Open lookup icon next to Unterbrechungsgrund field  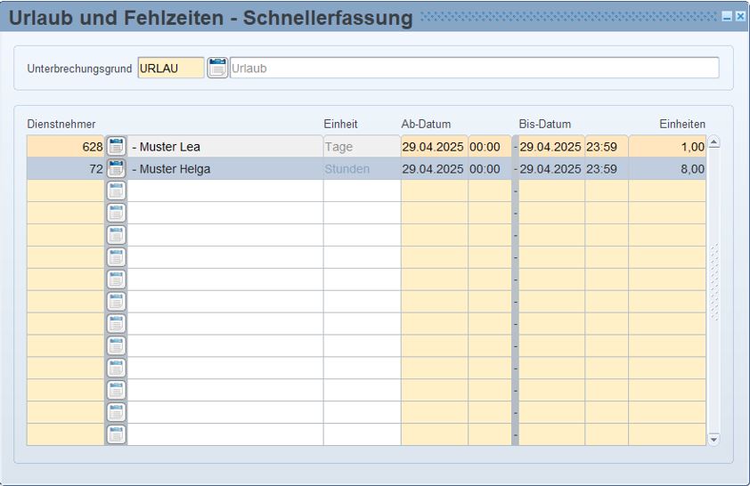[217, 68]
